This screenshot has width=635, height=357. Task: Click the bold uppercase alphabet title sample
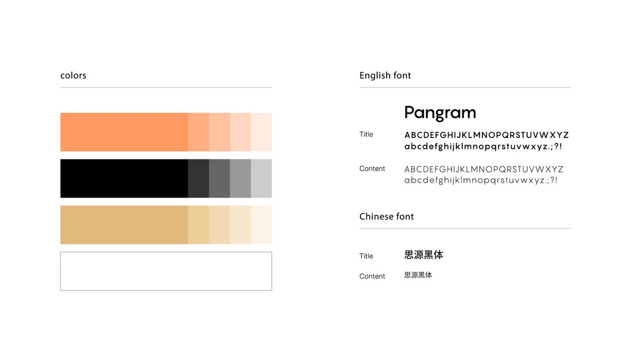[487, 135]
